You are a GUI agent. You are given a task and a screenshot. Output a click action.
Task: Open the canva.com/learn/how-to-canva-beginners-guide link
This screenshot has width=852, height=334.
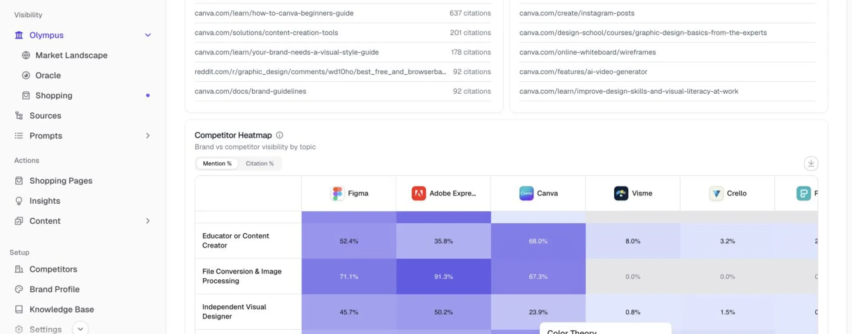pyautogui.click(x=274, y=13)
